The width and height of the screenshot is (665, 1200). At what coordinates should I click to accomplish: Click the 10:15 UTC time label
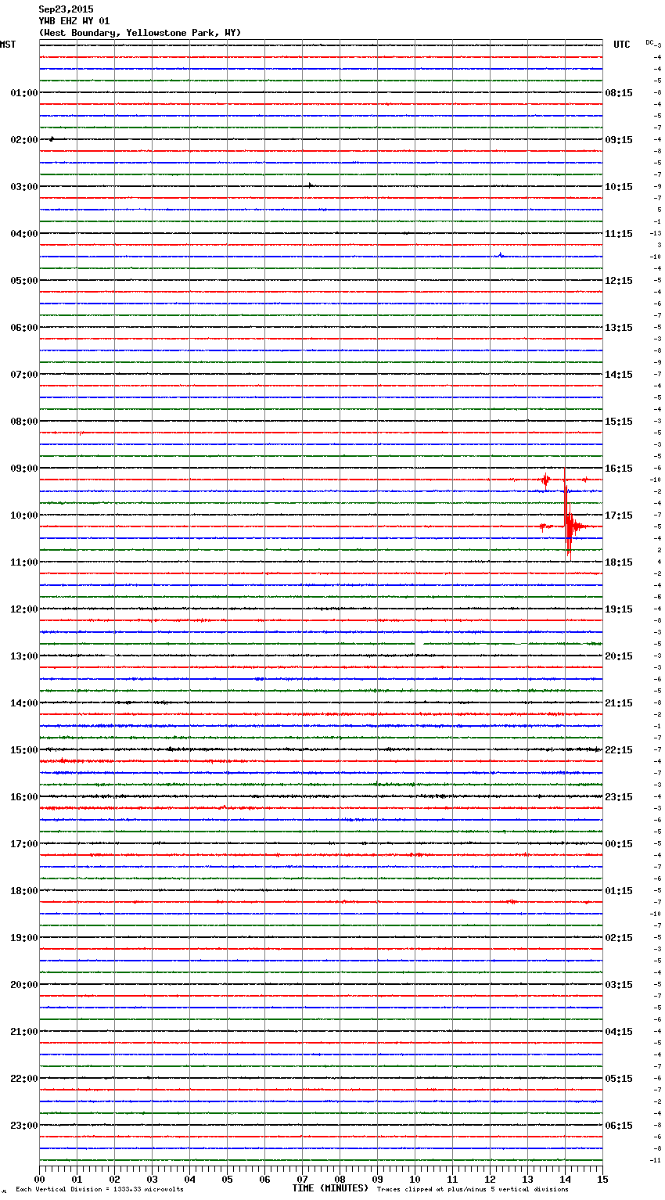[619, 187]
